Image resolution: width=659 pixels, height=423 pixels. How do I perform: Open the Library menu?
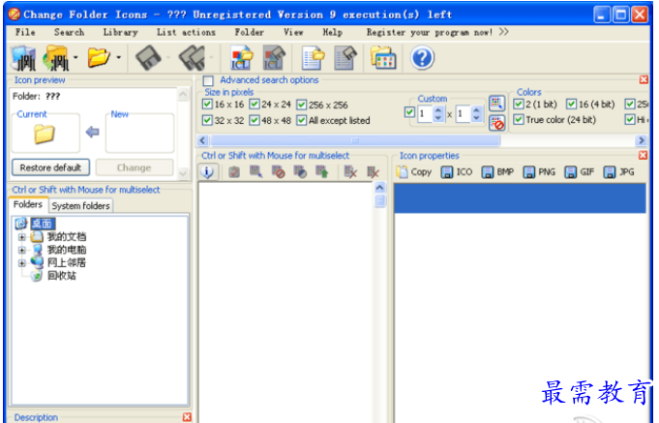coord(120,32)
